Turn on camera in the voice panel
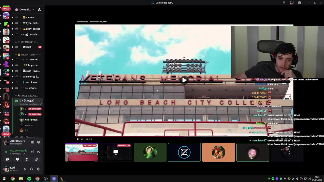The height and width of the screenshot is (182, 324). click(x=8, y=160)
